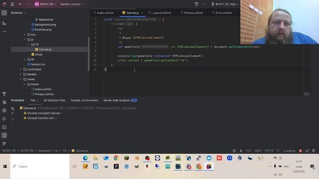Open the Git tool window icon
Screen dimensions: 319x179
[x=4, y=144]
